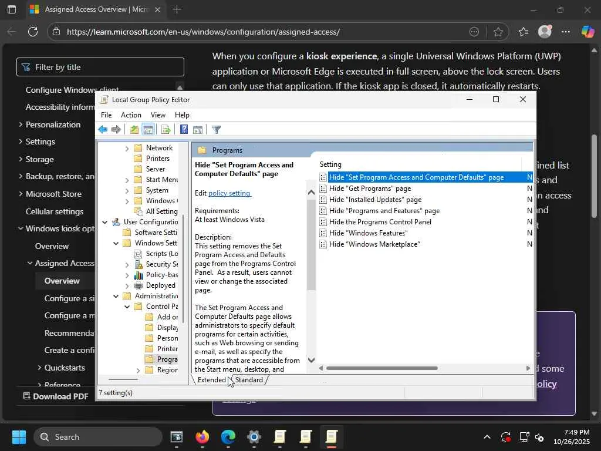Open the Help menu
Image resolution: width=601 pixels, height=451 pixels.
182,115
